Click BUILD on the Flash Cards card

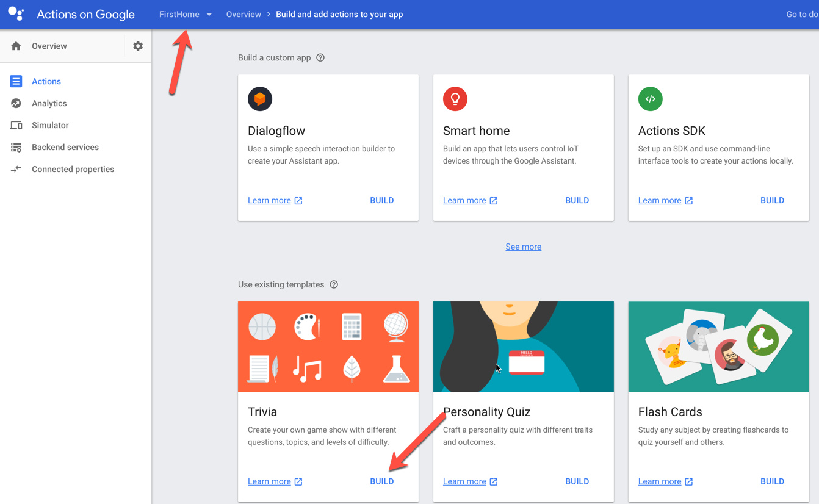[x=773, y=481]
